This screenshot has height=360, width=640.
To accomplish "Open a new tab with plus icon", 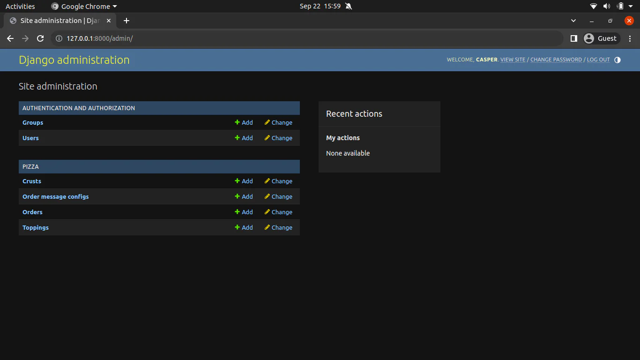I will pyautogui.click(x=127, y=21).
